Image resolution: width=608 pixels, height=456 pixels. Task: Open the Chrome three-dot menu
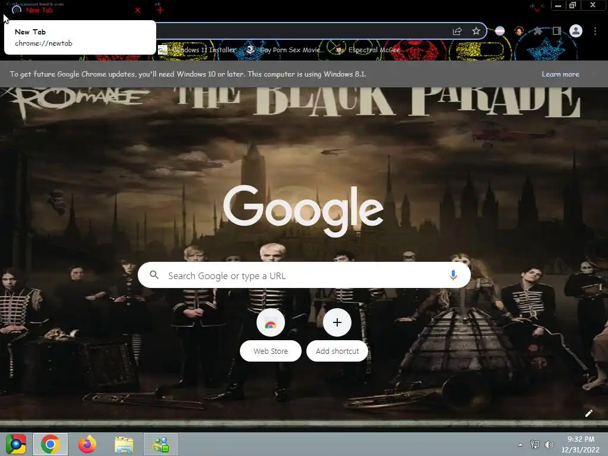point(595,31)
